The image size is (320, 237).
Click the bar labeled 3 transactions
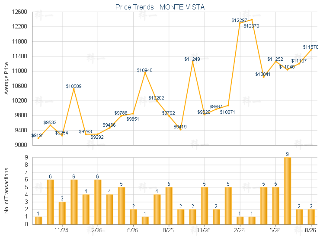pos(62,213)
